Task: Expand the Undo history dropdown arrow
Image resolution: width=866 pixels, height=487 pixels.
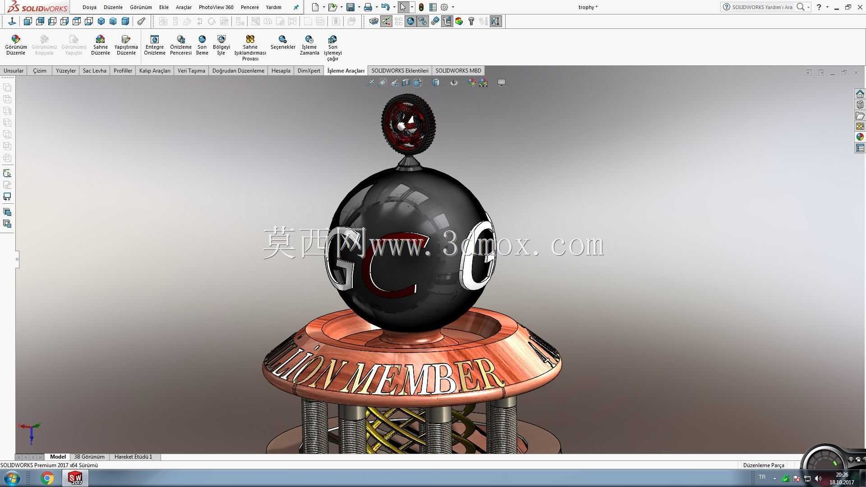Action: [394, 7]
